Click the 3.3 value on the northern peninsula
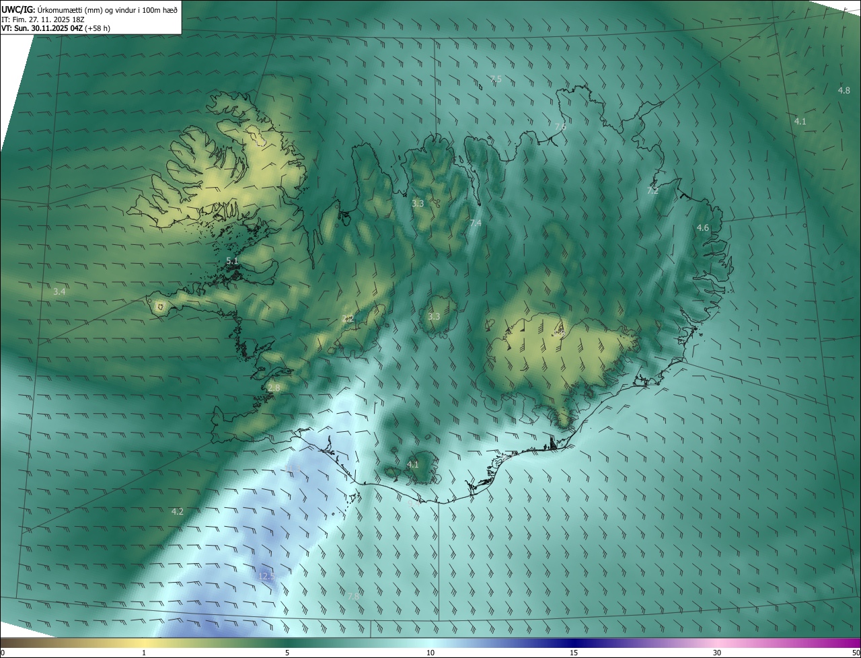 pyautogui.click(x=418, y=203)
